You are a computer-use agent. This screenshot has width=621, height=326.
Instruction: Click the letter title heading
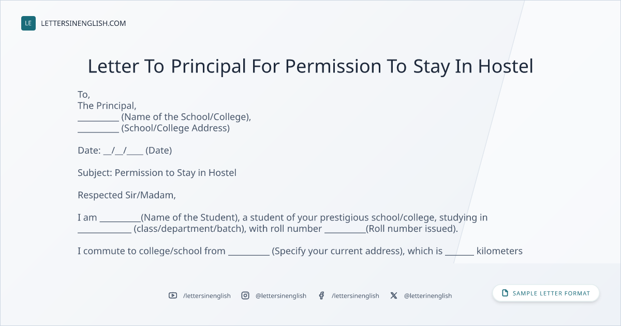tap(310, 66)
